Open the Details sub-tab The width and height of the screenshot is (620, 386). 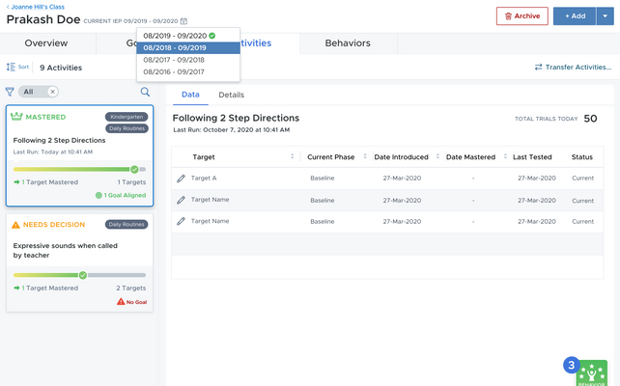click(x=231, y=95)
